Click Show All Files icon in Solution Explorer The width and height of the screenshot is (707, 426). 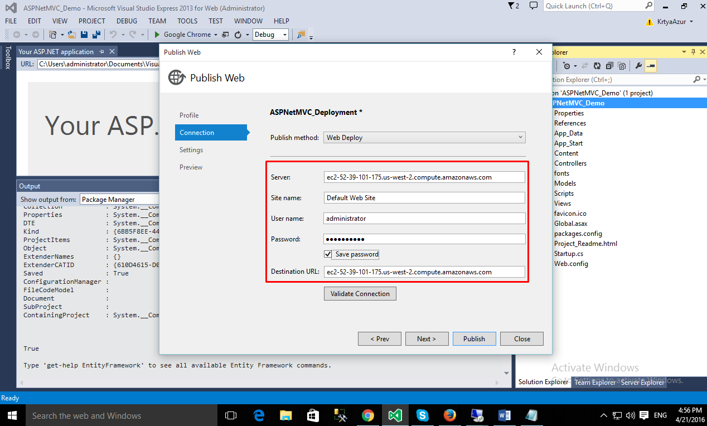point(622,66)
